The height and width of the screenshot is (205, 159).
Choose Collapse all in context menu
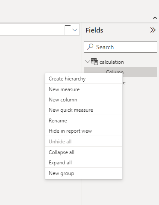[84, 152]
